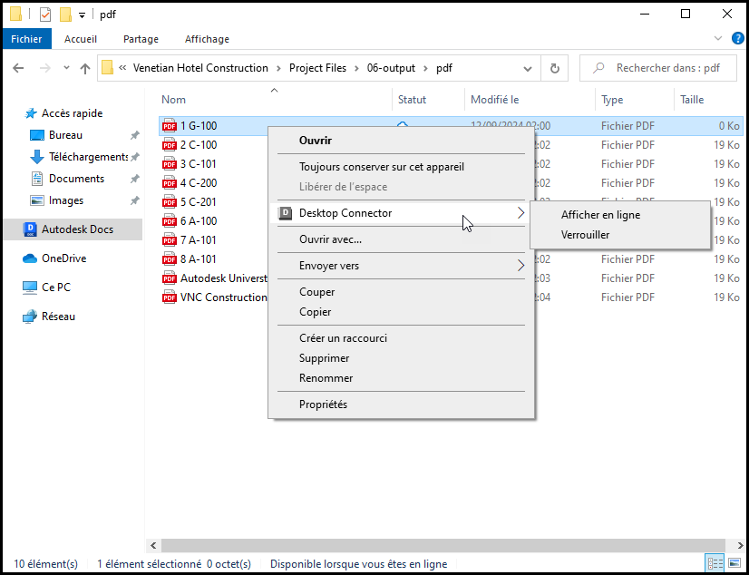Click the PDF icon of 5 C-201

pyautogui.click(x=170, y=202)
